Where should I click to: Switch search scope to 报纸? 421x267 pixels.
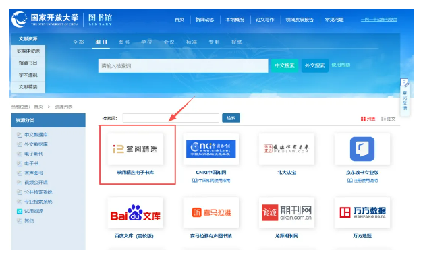[x=237, y=42]
